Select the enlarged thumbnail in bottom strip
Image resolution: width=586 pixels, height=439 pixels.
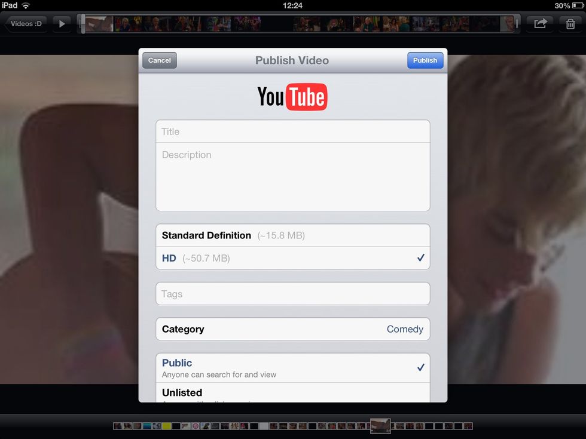(x=380, y=426)
